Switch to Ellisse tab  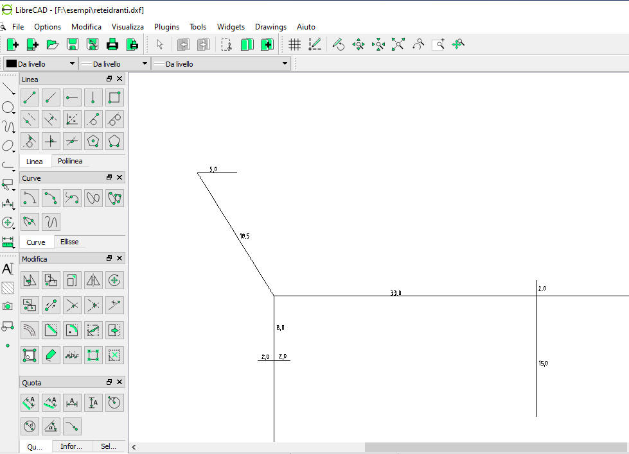pyautogui.click(x=69, y=242)
